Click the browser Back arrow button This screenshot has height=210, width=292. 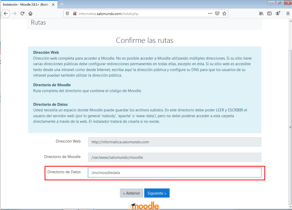click(x=6, y=13)
